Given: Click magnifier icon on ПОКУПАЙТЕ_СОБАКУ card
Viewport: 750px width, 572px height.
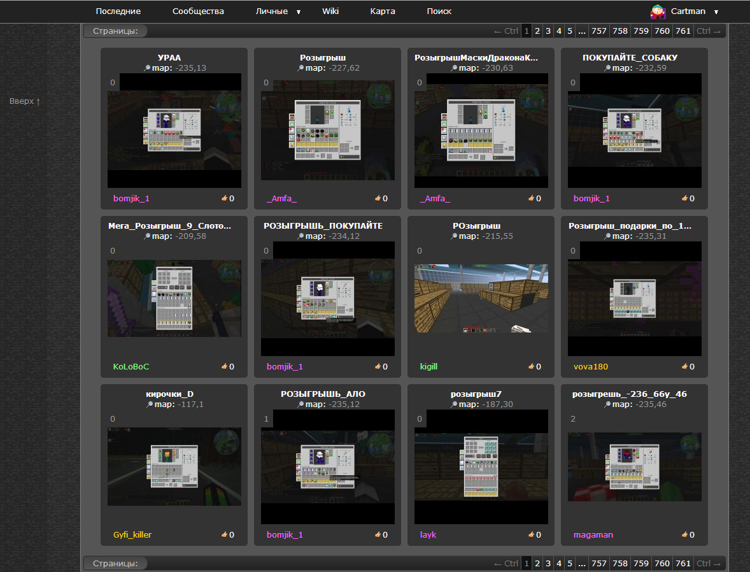Looking at the screenshot, I should [608, 68].
